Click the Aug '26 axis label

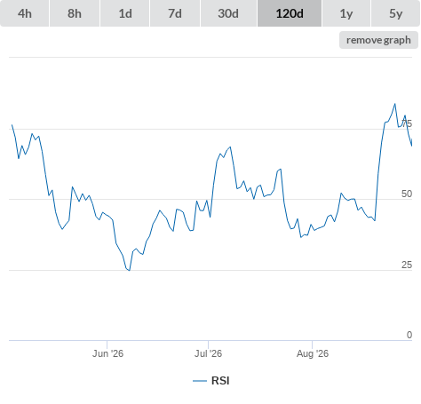(313, 353)
